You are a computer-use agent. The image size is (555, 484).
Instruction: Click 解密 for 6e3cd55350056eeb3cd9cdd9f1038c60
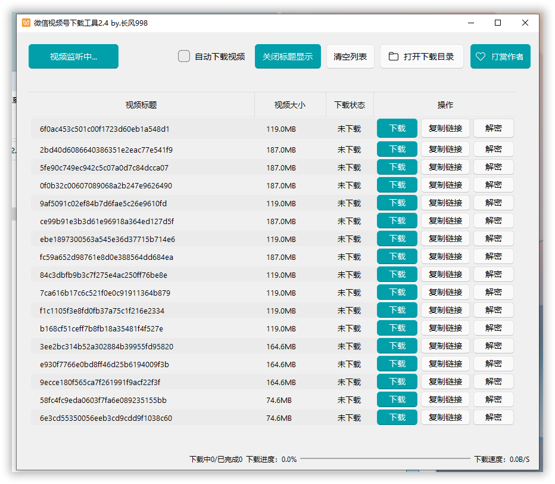click(494, 417)
